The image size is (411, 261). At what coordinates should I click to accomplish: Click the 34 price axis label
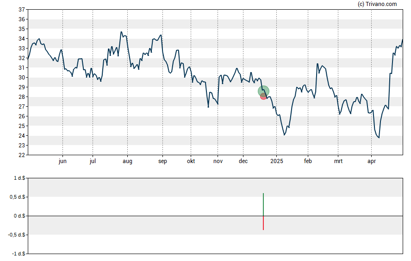(21, 39)
